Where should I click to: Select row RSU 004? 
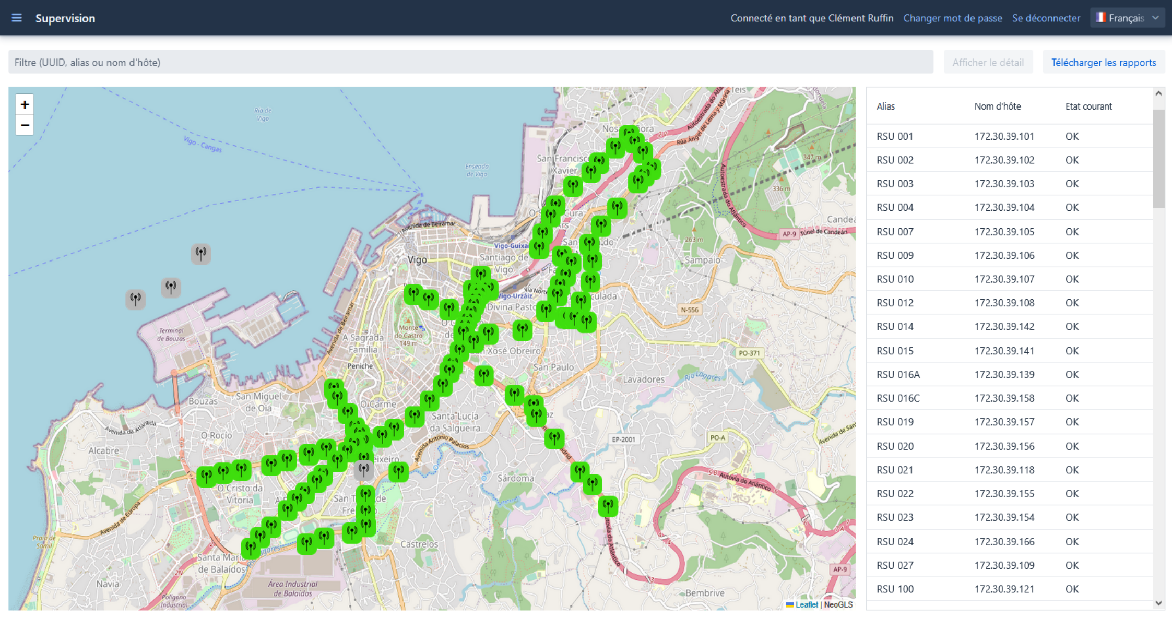pos(1009,207)
